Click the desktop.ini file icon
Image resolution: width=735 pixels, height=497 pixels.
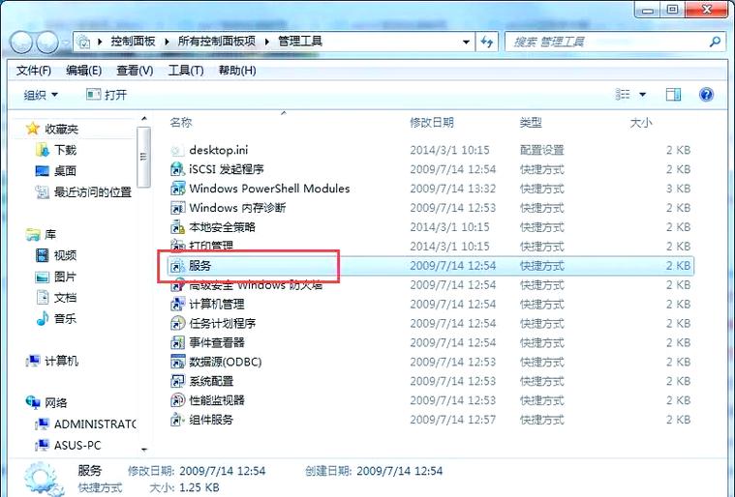tap(177, 150)
